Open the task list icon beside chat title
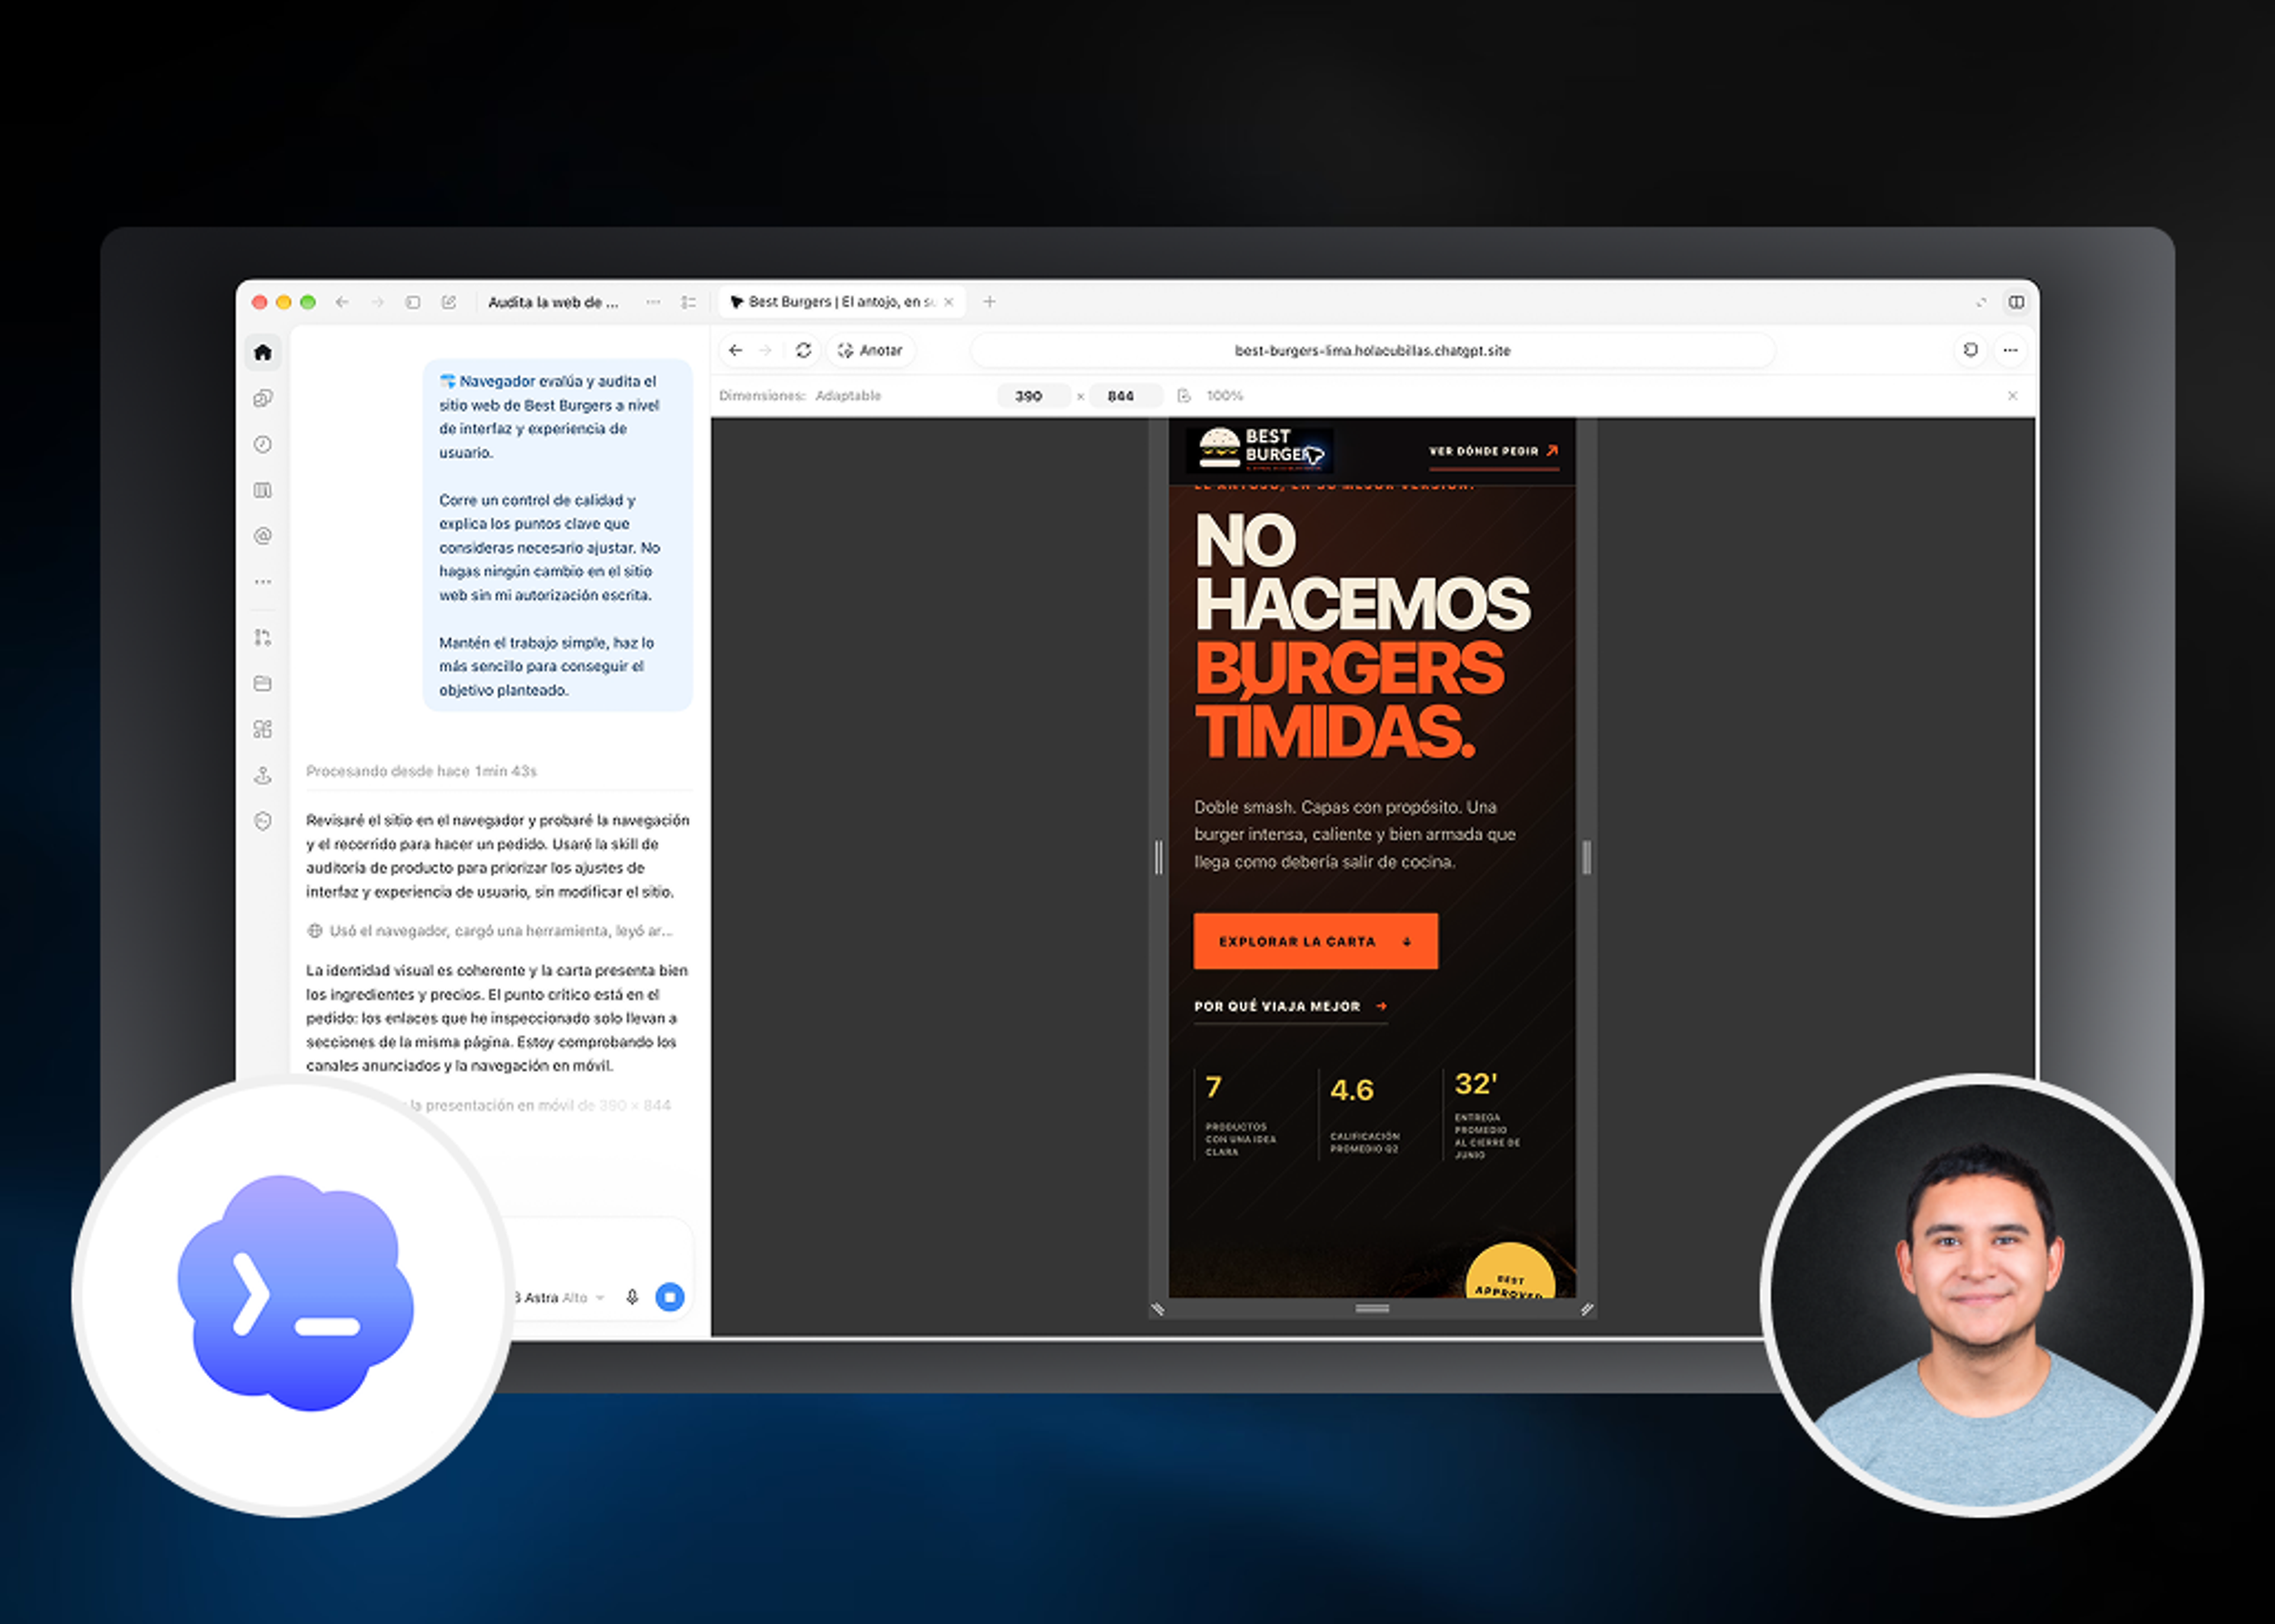The height and width of the screenshot is (1624, 2275). click(688, 302)
